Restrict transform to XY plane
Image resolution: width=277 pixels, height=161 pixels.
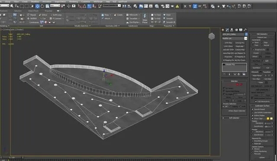pos(200,6)
